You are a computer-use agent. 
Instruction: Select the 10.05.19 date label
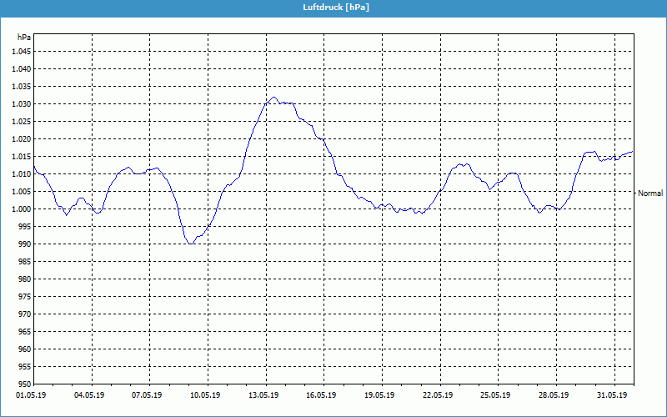204,395
